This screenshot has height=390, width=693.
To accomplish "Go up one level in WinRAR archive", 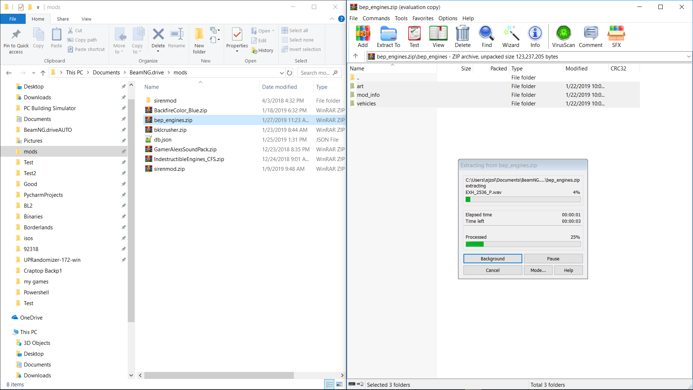I will 356,56.
